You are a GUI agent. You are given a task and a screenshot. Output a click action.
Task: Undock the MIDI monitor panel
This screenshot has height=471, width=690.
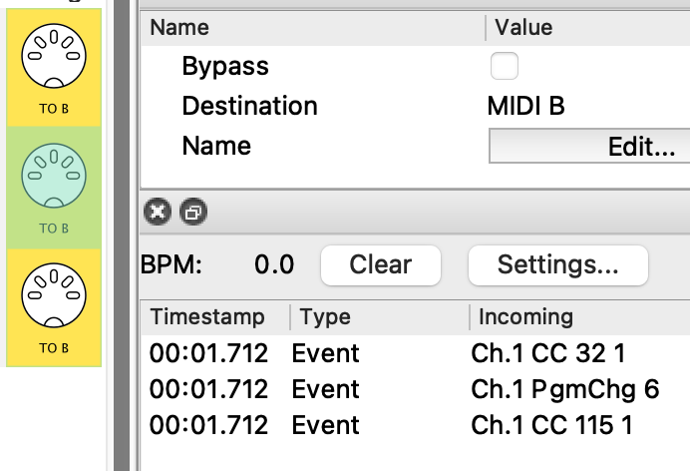click(x=192, y=212)
